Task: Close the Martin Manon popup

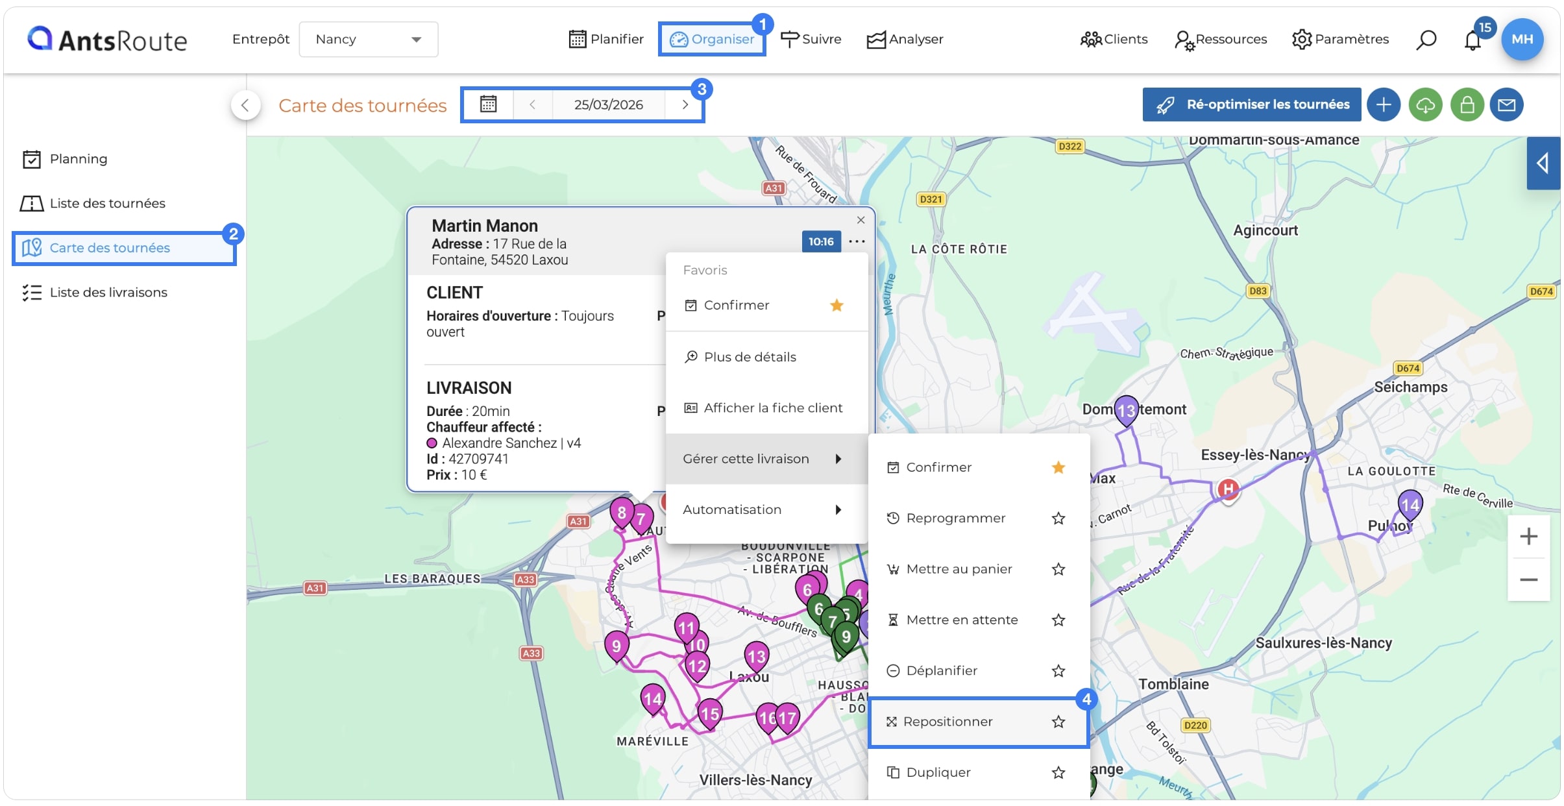Action: coord(861,220)
